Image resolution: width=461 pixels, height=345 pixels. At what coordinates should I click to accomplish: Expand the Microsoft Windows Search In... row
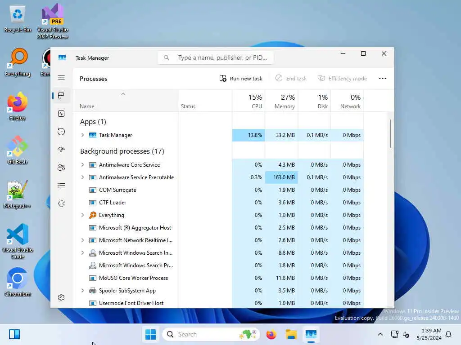click(83, 252)
